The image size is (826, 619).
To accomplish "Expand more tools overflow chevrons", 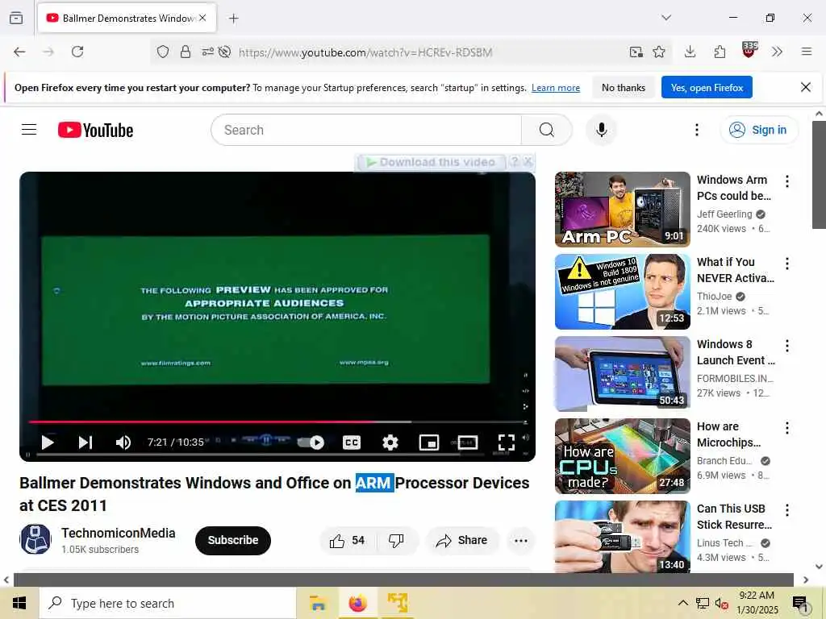I will (777, 52).
